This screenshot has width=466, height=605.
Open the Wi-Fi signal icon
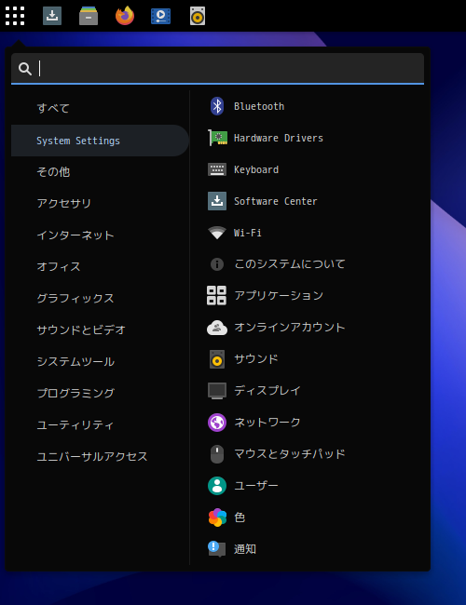coord(217,233)
